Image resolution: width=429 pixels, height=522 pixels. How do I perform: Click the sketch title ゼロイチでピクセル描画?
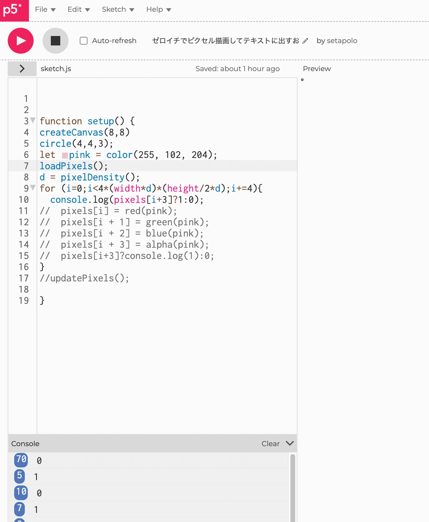pyautogui.click(x=226, y=41)
